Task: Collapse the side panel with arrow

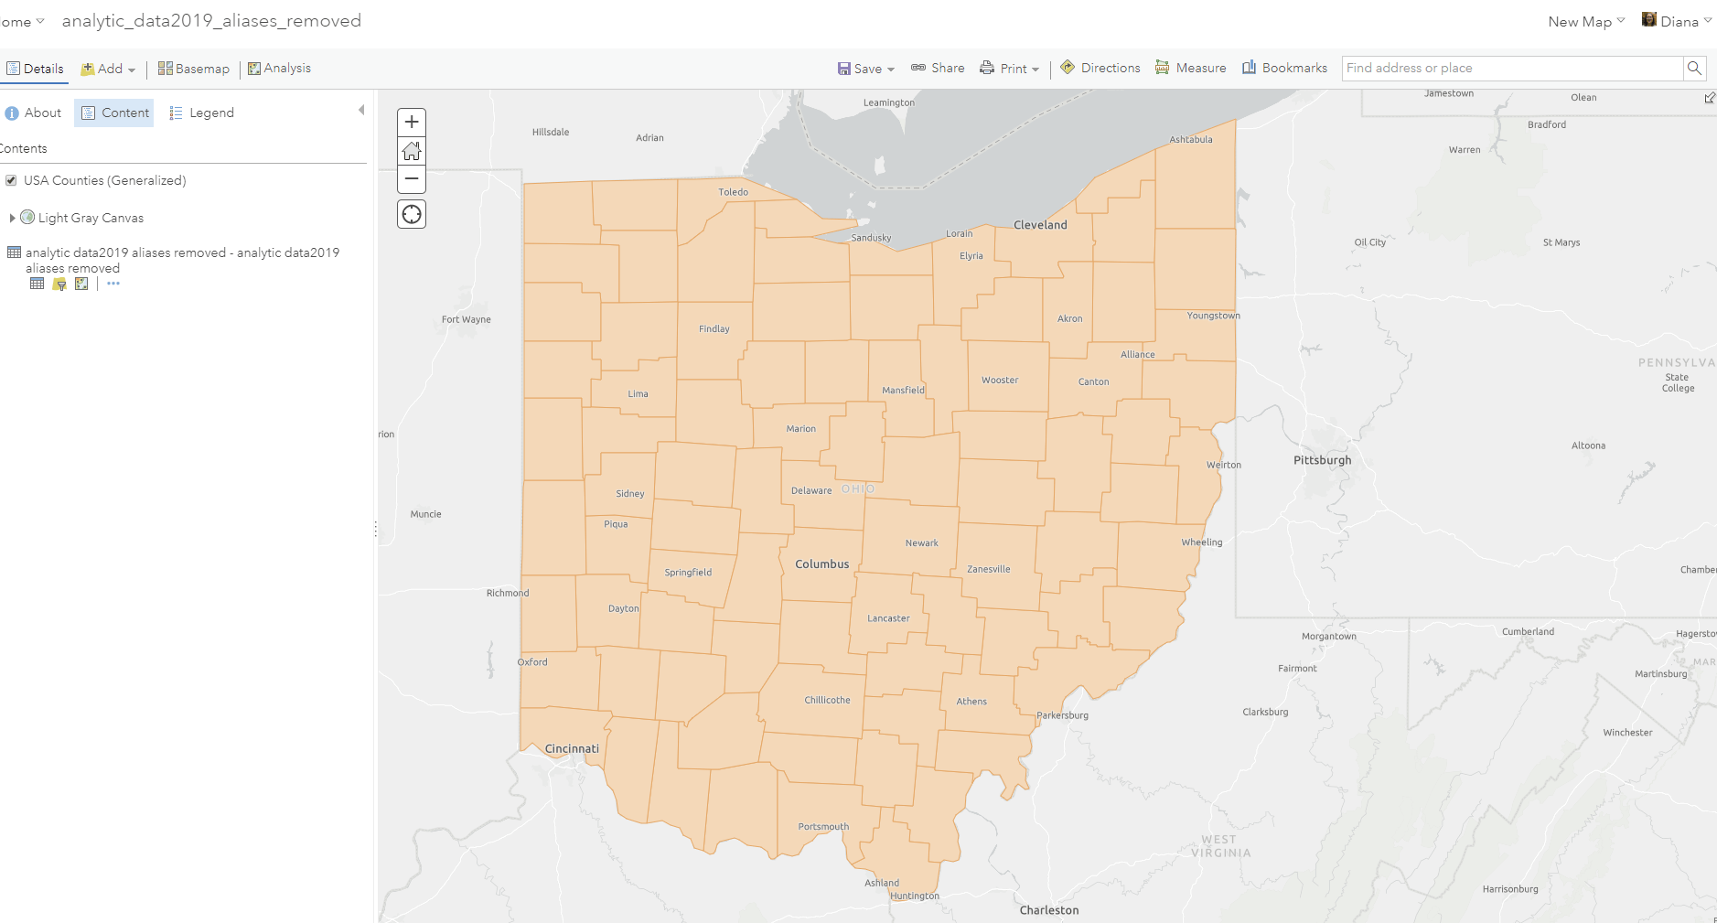Action: pyautogui.click(x=361, y=111)
